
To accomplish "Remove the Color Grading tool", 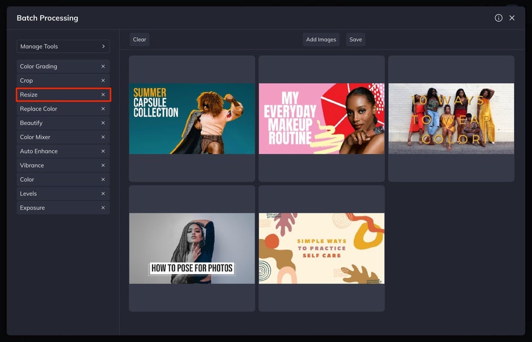I will coord(103,66).
